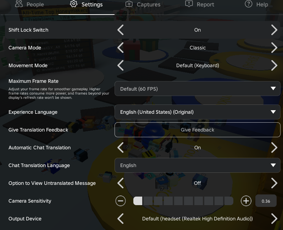
Task: Turn on Option to View Untranslated Message
Action: tap(274, 183)
